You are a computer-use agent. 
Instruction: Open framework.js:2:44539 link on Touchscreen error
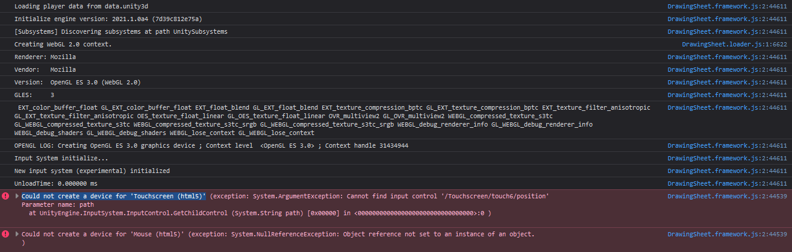tap(727, 197)
